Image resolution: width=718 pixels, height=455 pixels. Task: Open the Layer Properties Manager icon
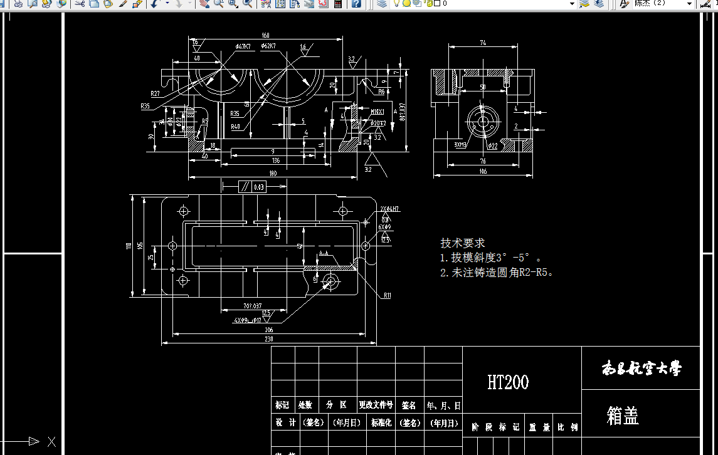(x=382, y=4)
